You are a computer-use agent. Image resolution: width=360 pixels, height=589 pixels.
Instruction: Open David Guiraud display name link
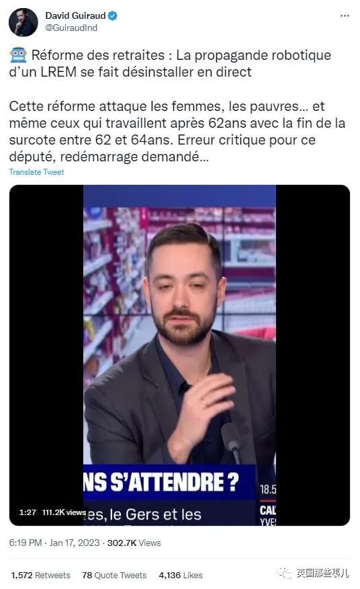point(75,15)
